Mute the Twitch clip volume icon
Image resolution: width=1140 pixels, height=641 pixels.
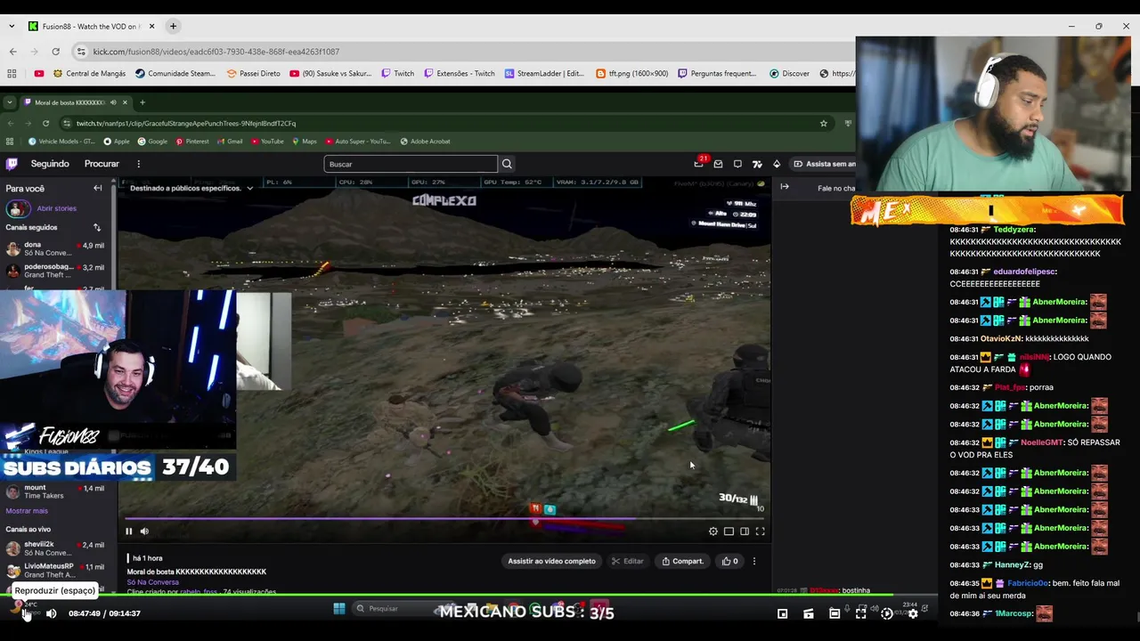click(144, 531)
